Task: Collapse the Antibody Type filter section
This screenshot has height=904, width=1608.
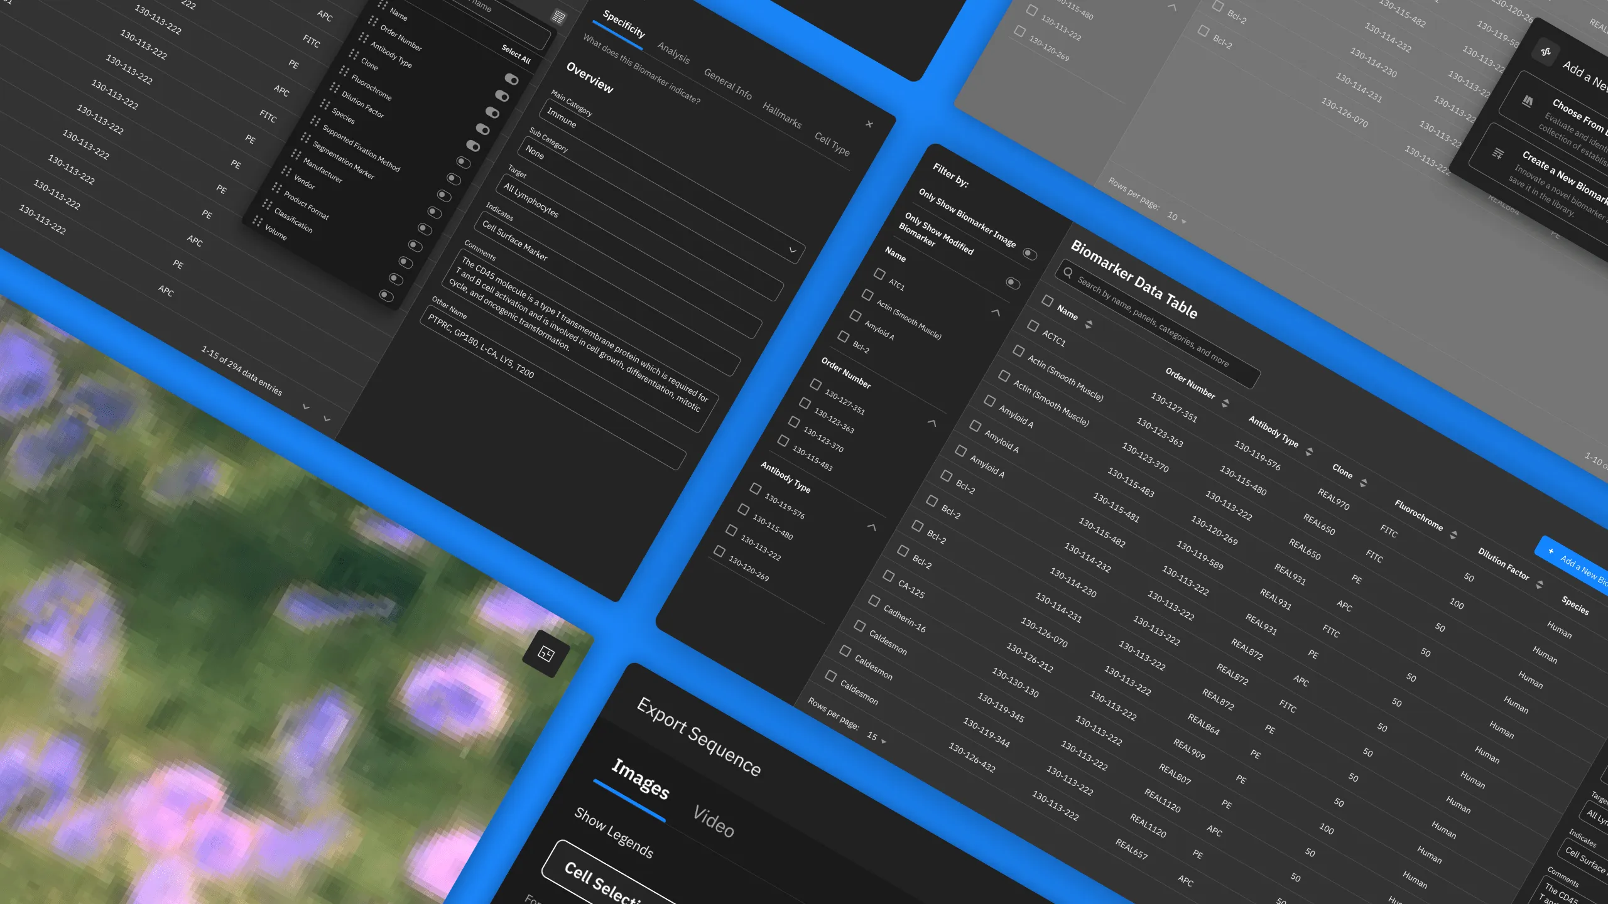Action: [871, 527]
